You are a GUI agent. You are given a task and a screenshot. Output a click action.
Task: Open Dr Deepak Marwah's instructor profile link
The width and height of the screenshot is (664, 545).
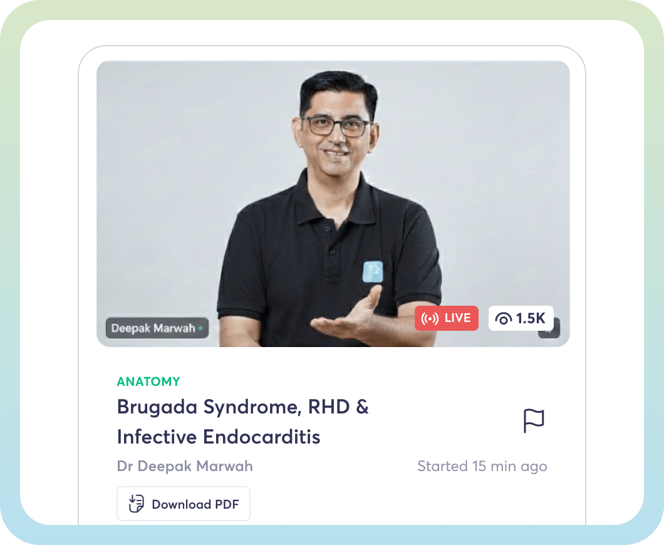[x=185, y=466]
